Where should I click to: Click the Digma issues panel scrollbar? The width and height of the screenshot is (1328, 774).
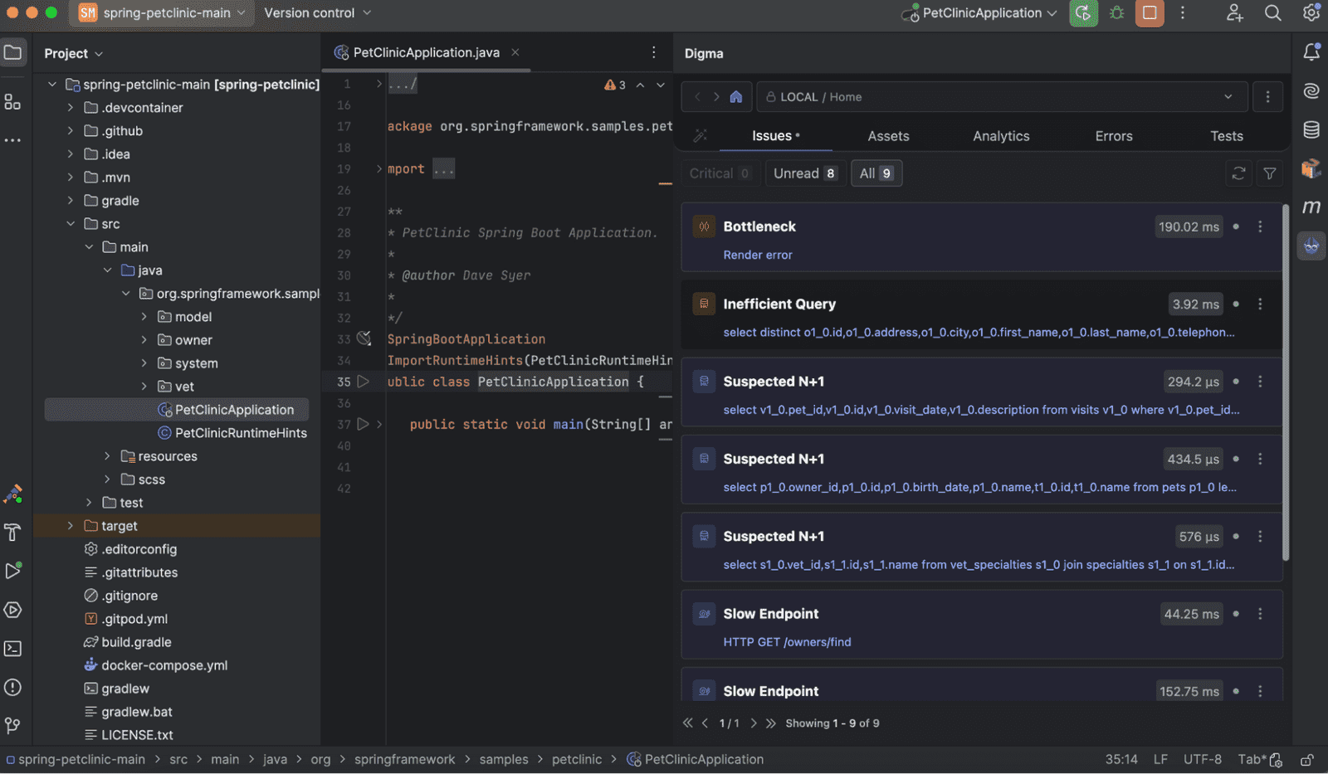1286,382
